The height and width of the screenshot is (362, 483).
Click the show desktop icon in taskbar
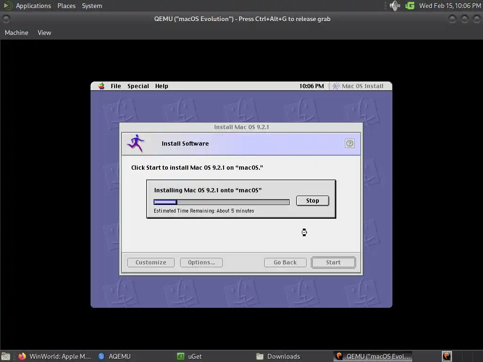point(6,356)
